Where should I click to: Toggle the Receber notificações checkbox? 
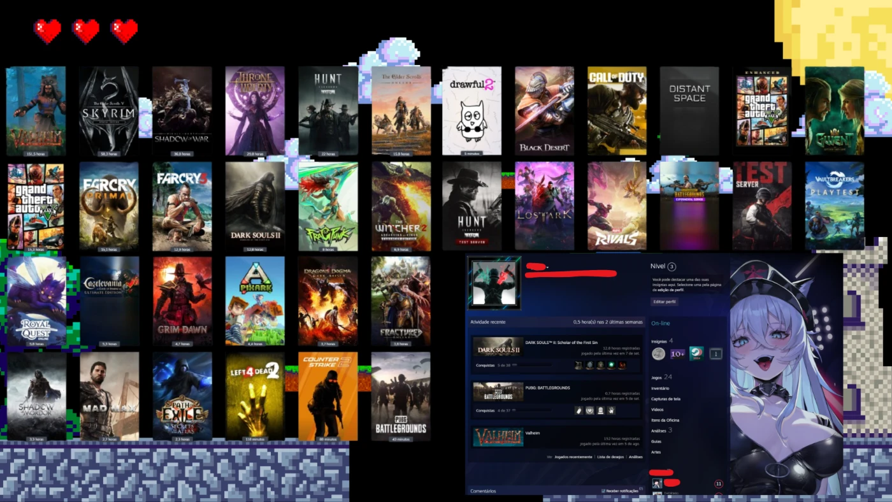point(603,491)
